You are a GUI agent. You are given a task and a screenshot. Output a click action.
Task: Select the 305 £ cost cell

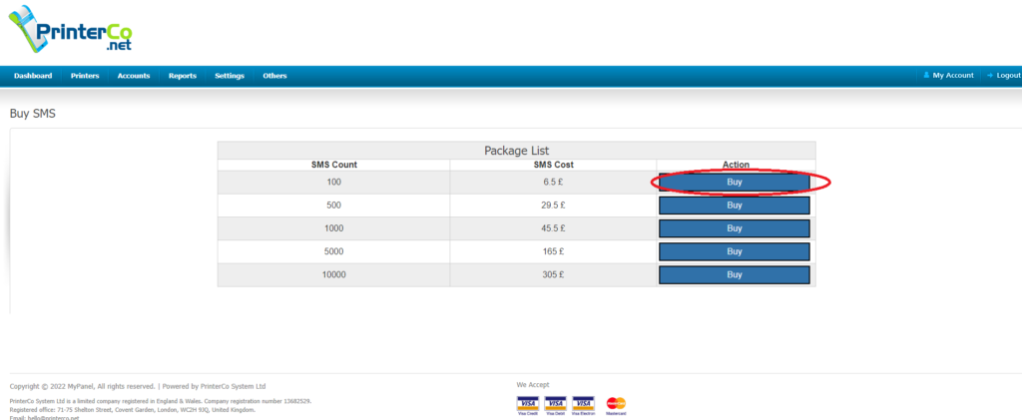point(553,274)
